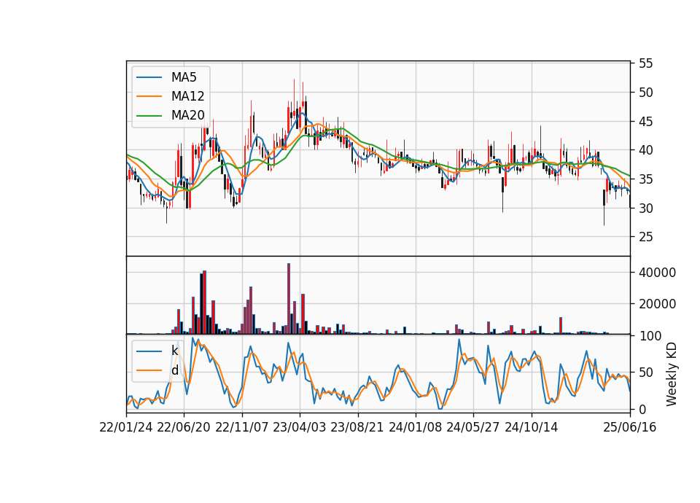Click the orange MA12 legend line sample

click(149, 96)
